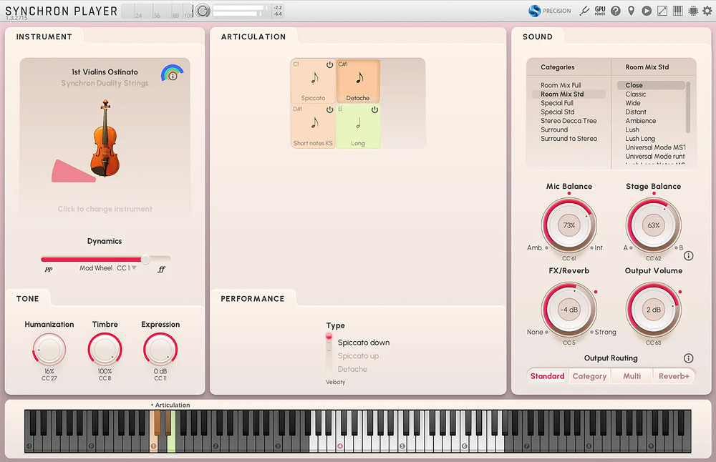The width and height of the screenshot is (716, 462).
Task: Open the help question mark icon
Action: pos(616,11)
